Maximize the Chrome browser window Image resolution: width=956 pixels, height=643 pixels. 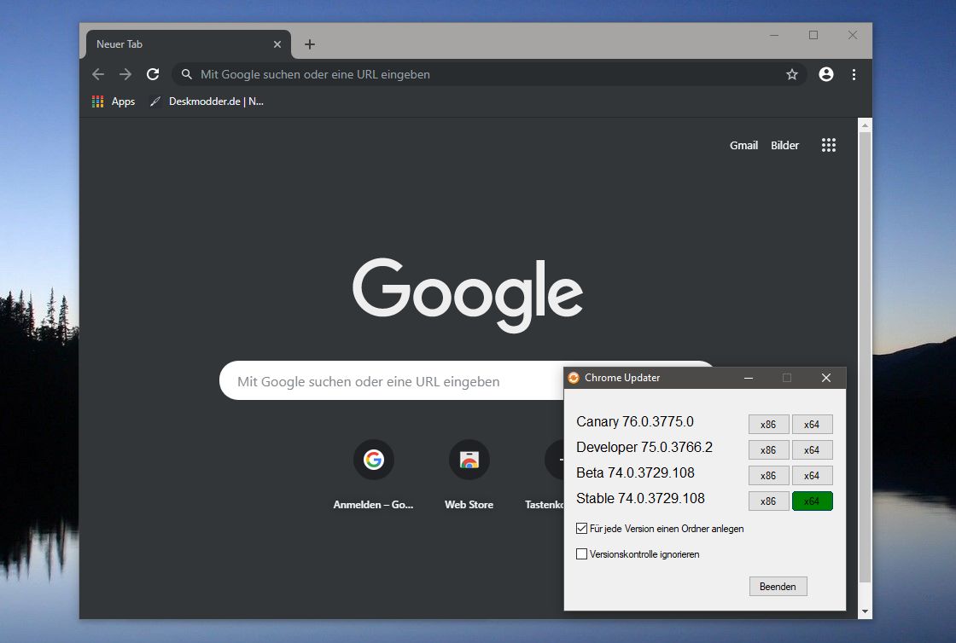pyautogui.click(x=813, y=35)
